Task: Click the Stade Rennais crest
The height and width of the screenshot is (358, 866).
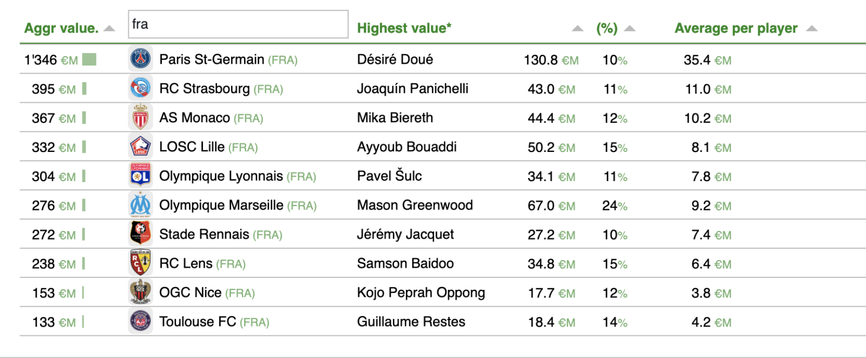Action: (x=141, y=234)
